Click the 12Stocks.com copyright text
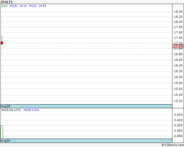184x147 pixels. tap(173, 145)
